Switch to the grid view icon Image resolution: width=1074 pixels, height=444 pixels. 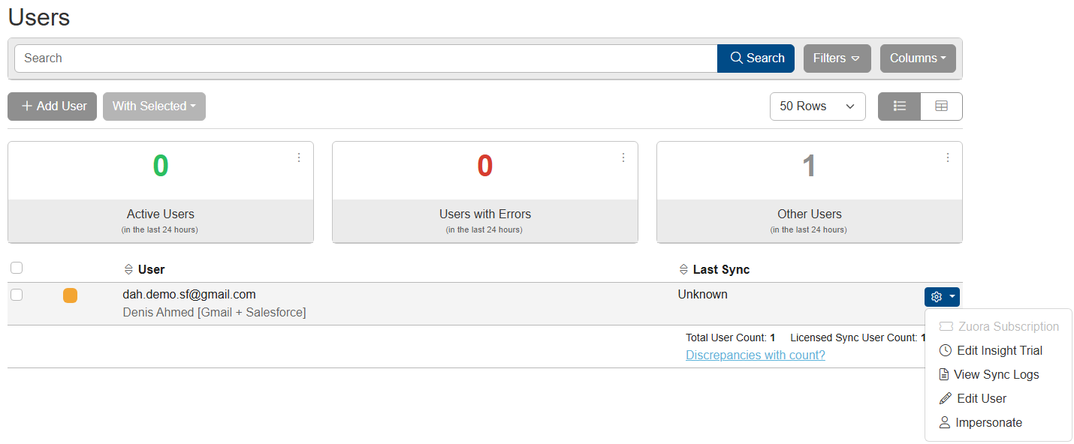[x=941, y=106]
